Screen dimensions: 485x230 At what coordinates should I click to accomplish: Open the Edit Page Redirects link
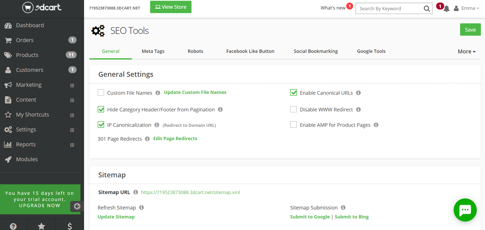click(x=175, y=139)
